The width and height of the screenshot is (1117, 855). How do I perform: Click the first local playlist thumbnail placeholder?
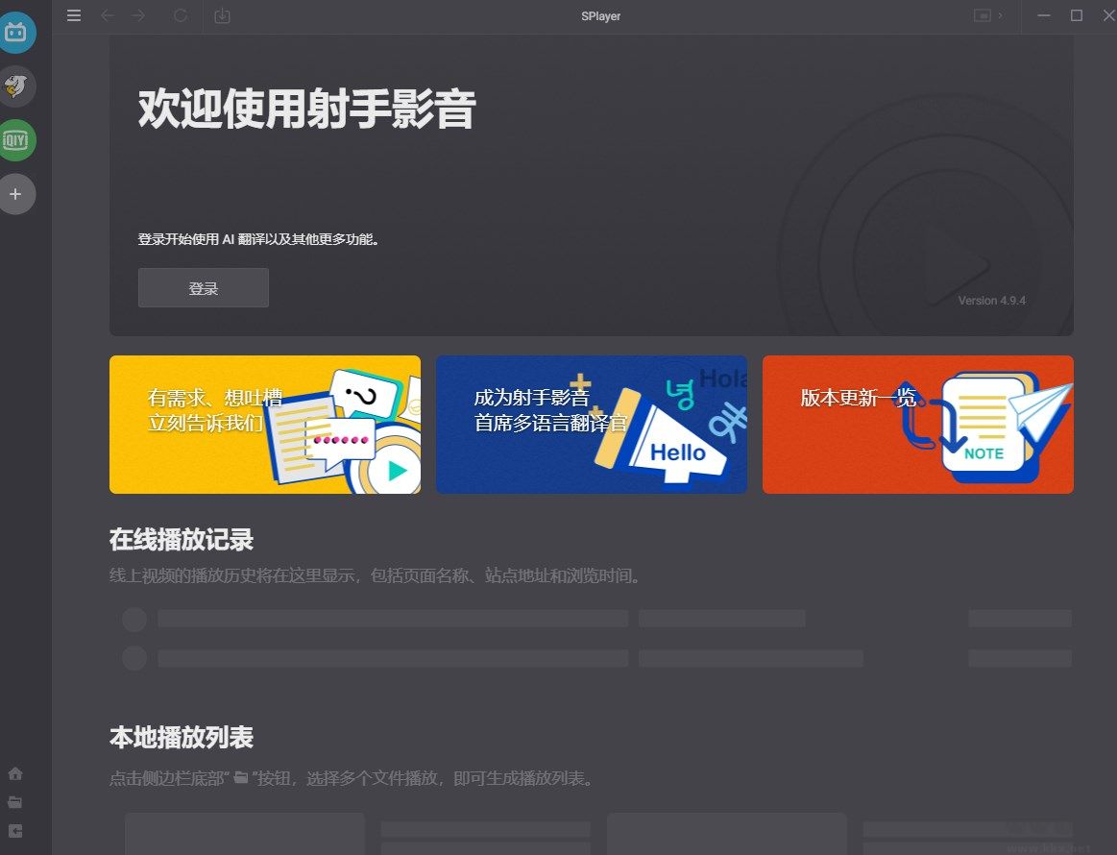(244, 834)
